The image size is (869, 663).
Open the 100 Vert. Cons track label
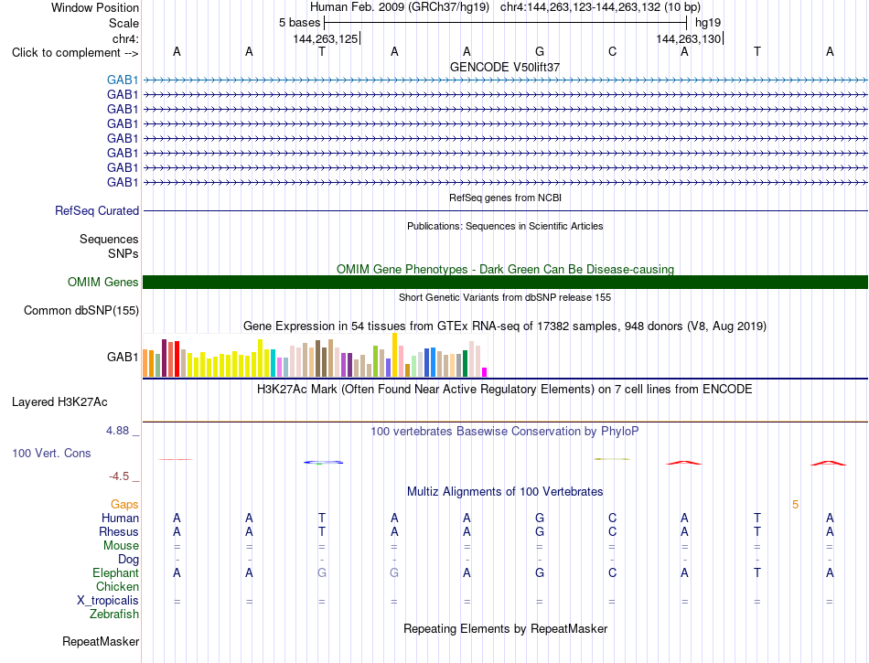pos(51,453)
